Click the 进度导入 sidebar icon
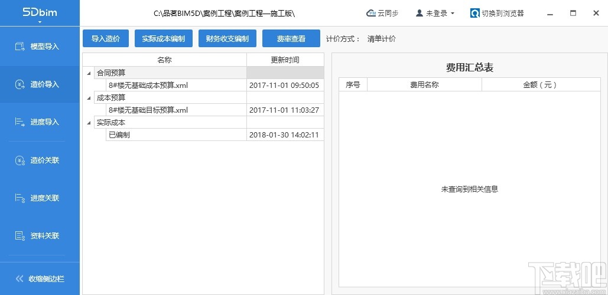The width and height of the screenshot is (608, 295). (x=19, y=122)
